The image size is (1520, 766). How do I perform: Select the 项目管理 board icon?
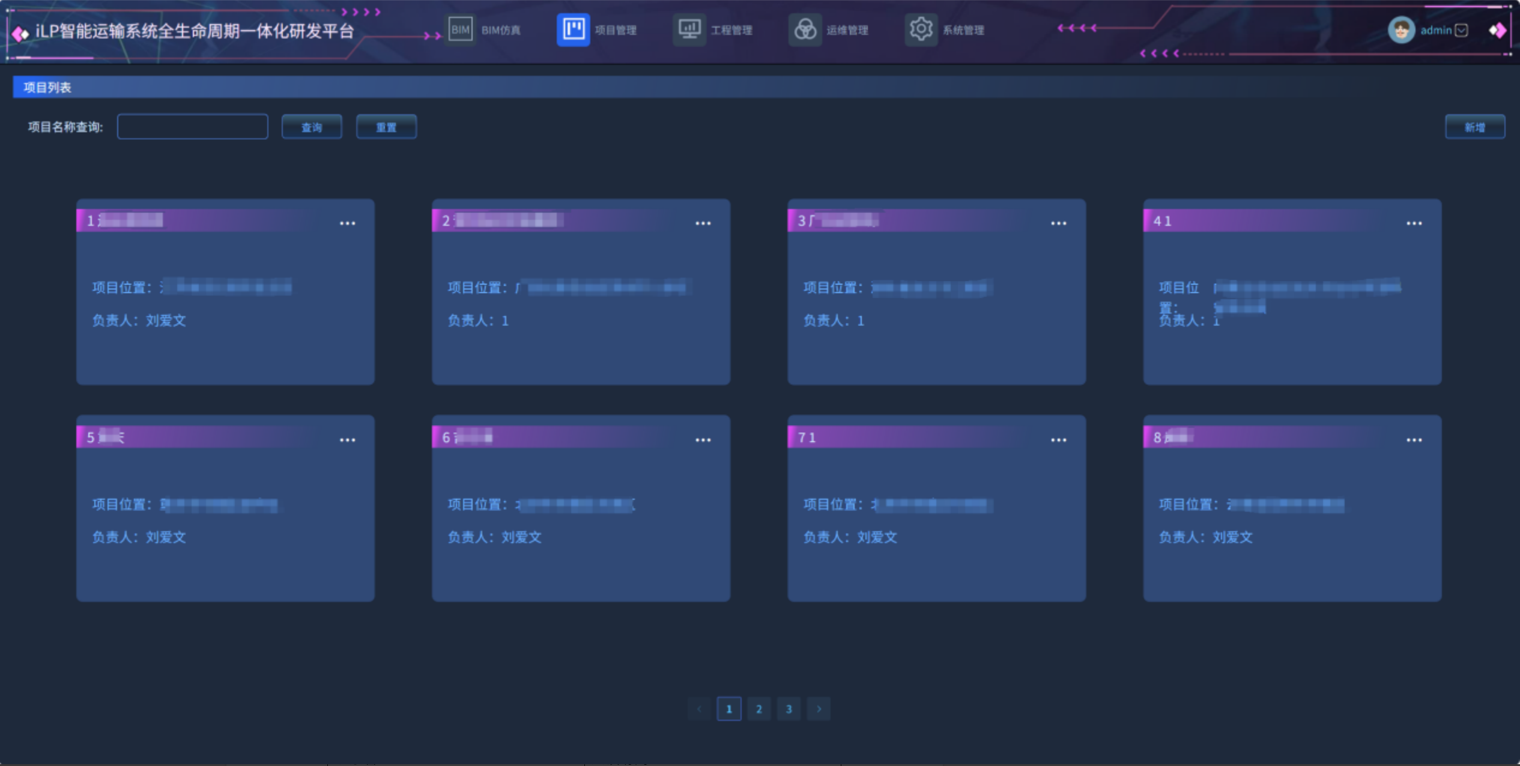coord(573,29)
